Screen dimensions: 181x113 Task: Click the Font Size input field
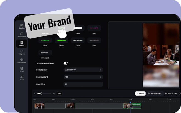(x=83, y=84)
